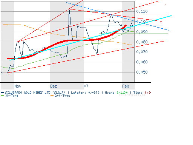The width and height of the screenshot is (193, 145).
Task: Click the 0,110 price axis label
Action: pyautogui.click(x=142, y=11)
